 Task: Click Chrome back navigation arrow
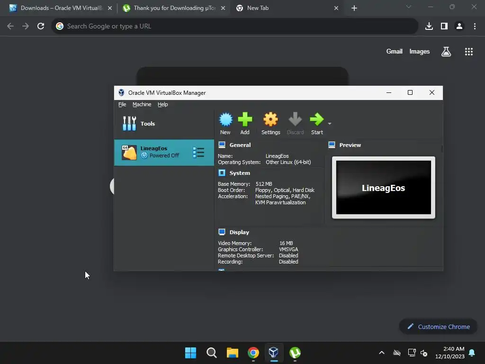coord(10,27)
